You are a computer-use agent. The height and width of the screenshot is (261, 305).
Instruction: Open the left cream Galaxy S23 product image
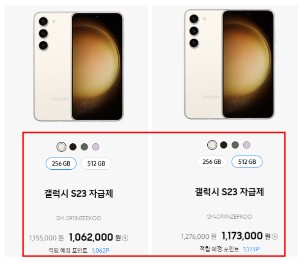[x=79, y=66]
